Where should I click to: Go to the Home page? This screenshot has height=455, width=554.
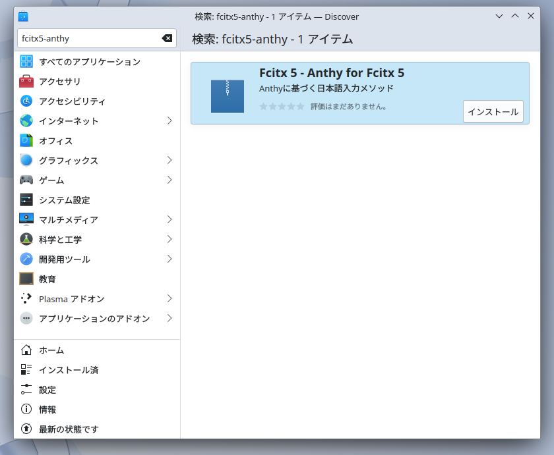[51, 350]
